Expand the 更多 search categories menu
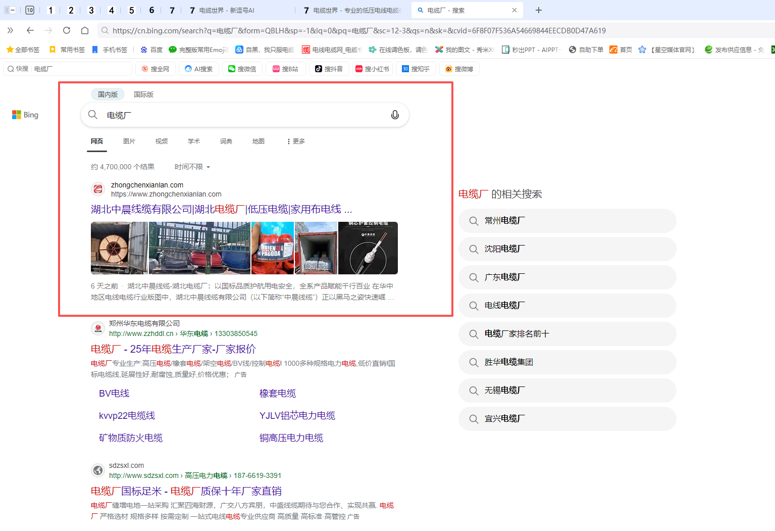Viewport: 775px width, 531px height. (295, 141)
